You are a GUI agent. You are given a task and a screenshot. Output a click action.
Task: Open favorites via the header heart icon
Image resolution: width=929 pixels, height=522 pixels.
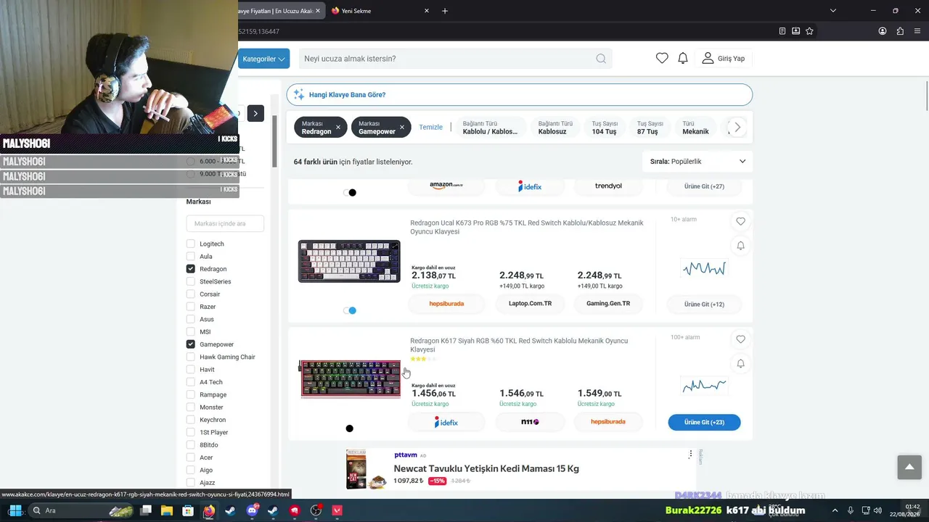coord(662,58)
